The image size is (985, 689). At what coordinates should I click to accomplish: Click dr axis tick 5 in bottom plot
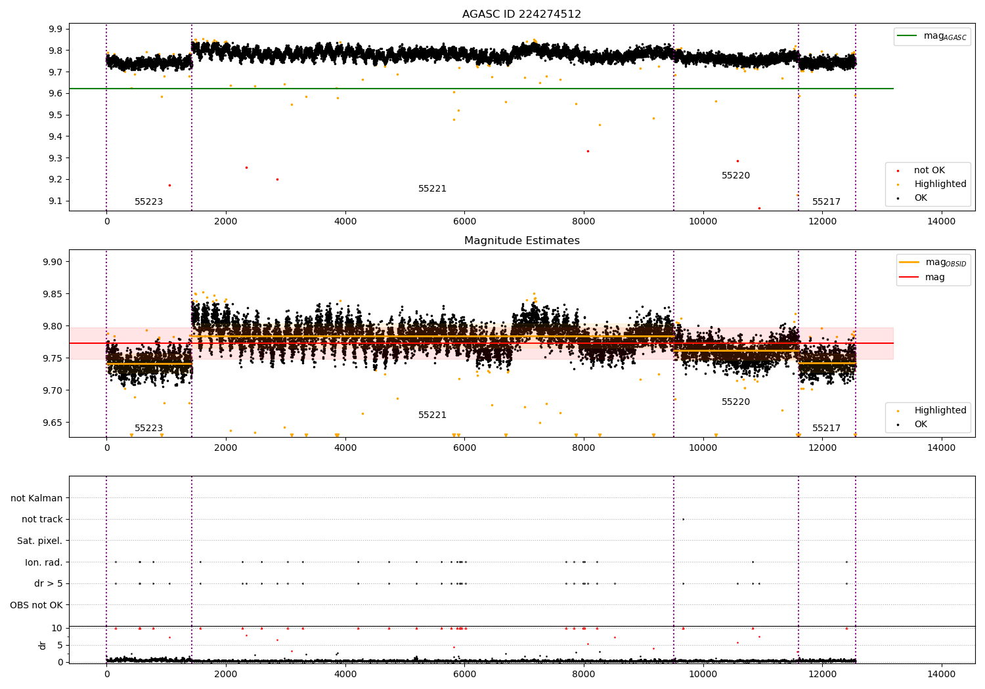click(x=60, y=645)
